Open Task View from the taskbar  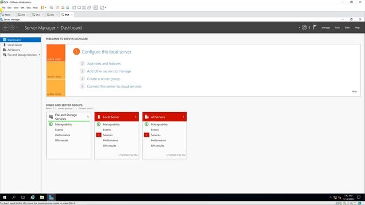click(x=23, y=198)
